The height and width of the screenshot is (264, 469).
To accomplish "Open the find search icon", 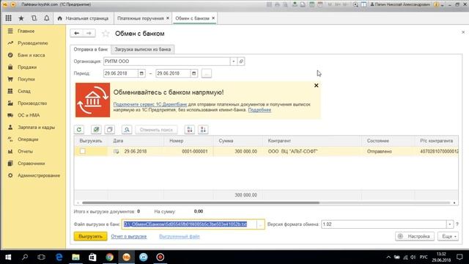I will (x=127, y=130).
